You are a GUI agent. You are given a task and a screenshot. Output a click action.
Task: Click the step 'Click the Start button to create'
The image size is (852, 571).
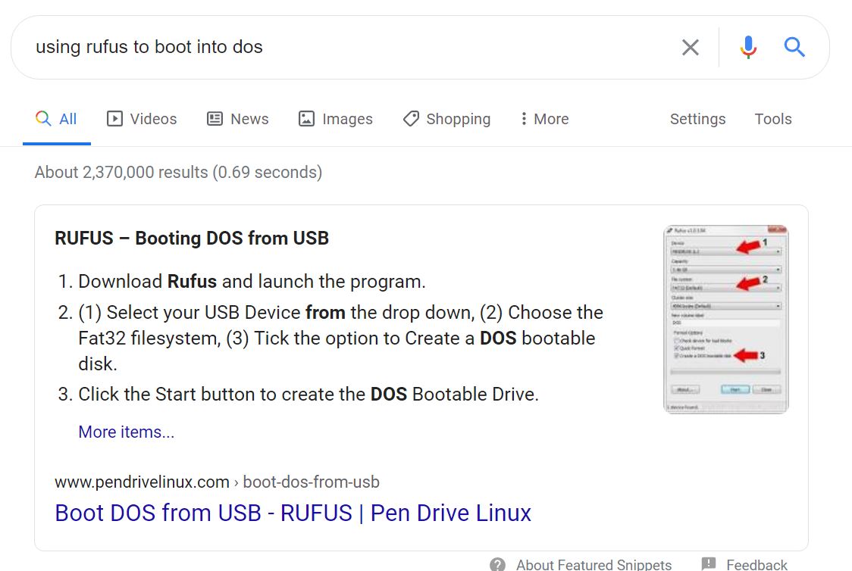click(309, 394)
